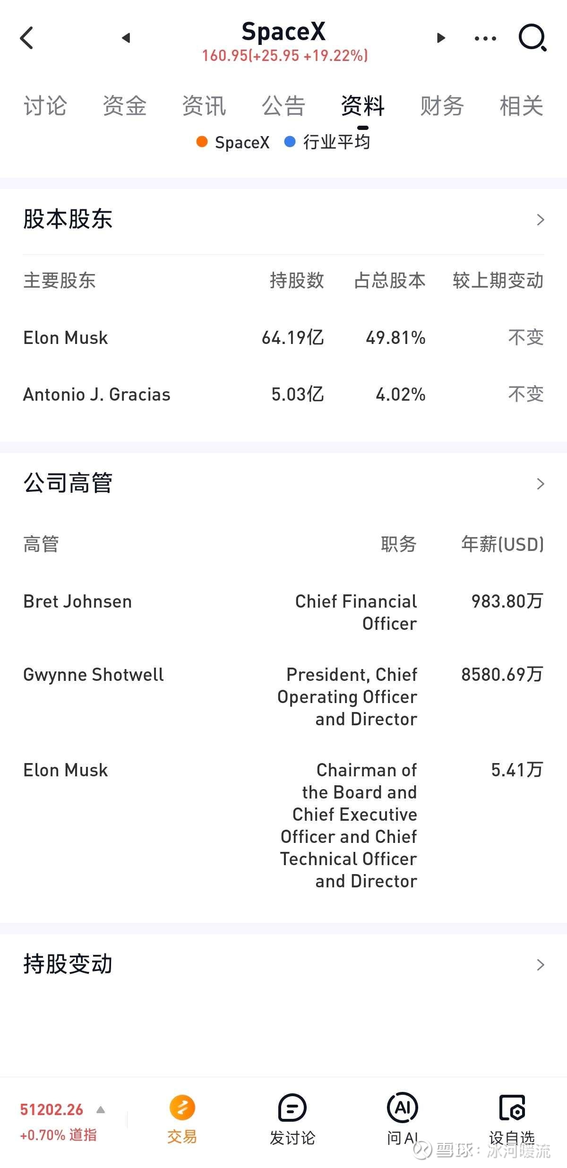Toggle the blue 行业平均 legend dot
The height and width of the screenshot is (1168, 567).
tap(290, 142)
